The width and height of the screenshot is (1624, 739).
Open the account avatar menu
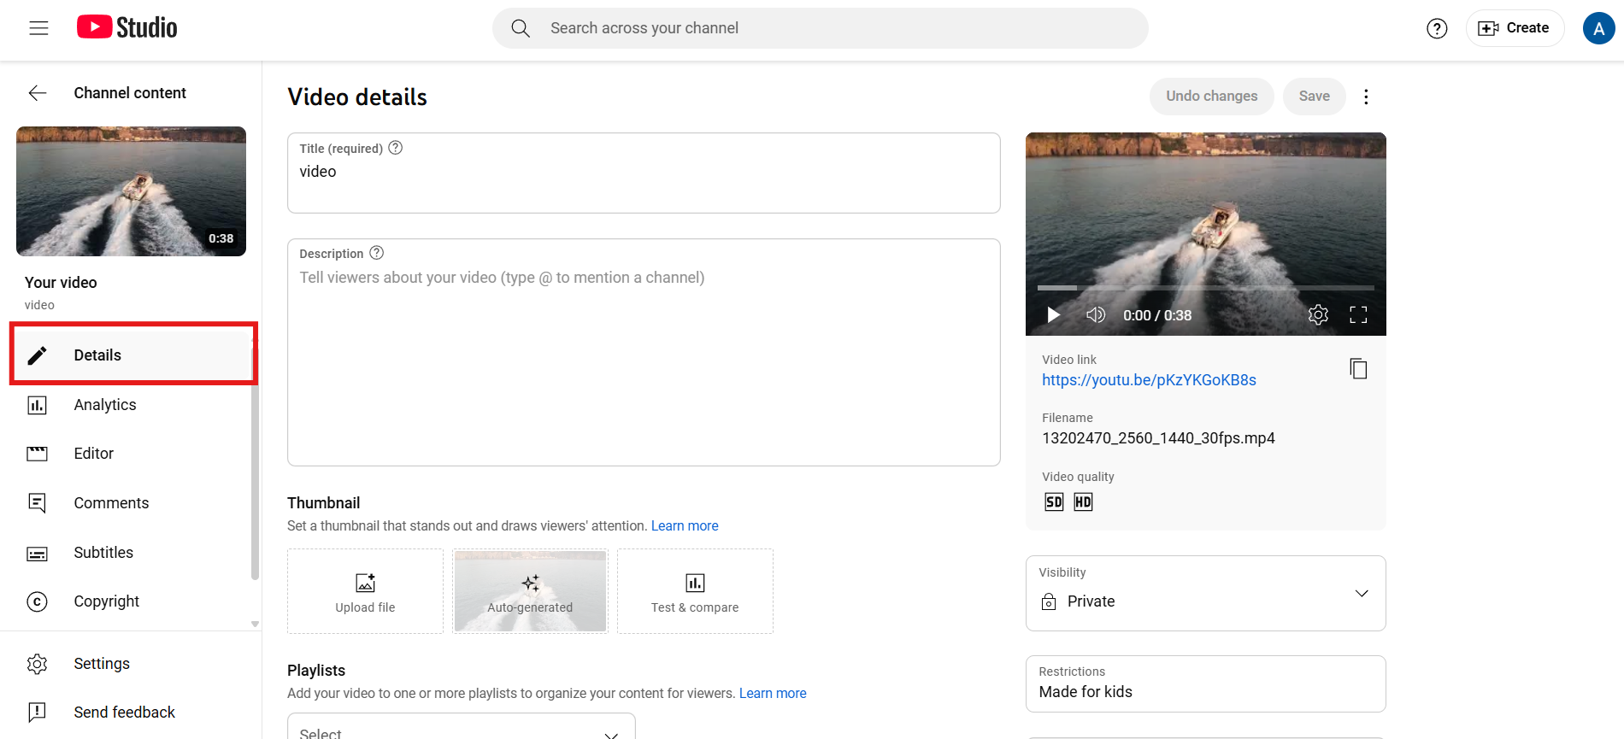click(x=1598, y=28)
